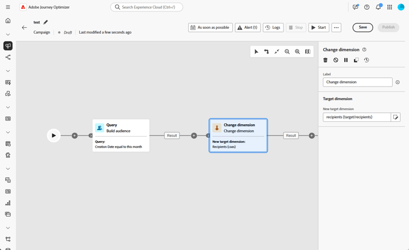Zoom out the workflow canvas

tap(287, 52)
